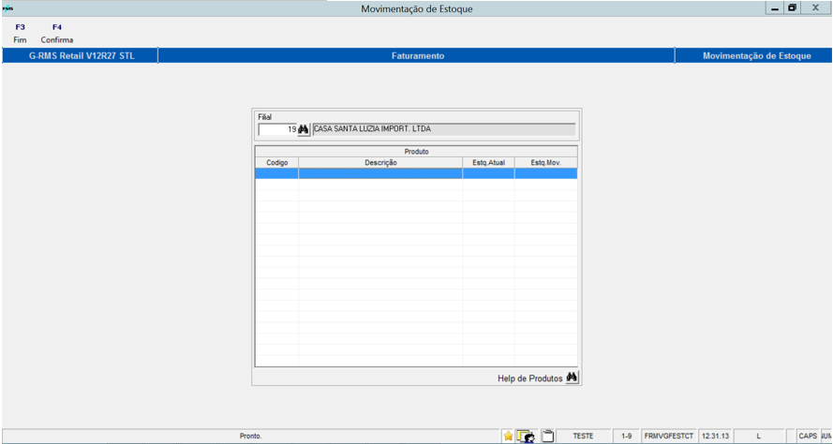833x444 pixels.
Task: Click the Help de Produtos label
Action: click(x=529, y=378)
